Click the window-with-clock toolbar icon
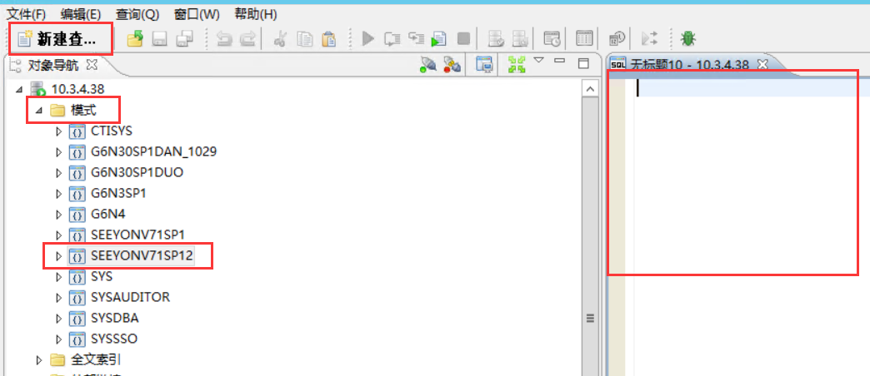Viewport: 870px width, 376px height. coord(552,39)
